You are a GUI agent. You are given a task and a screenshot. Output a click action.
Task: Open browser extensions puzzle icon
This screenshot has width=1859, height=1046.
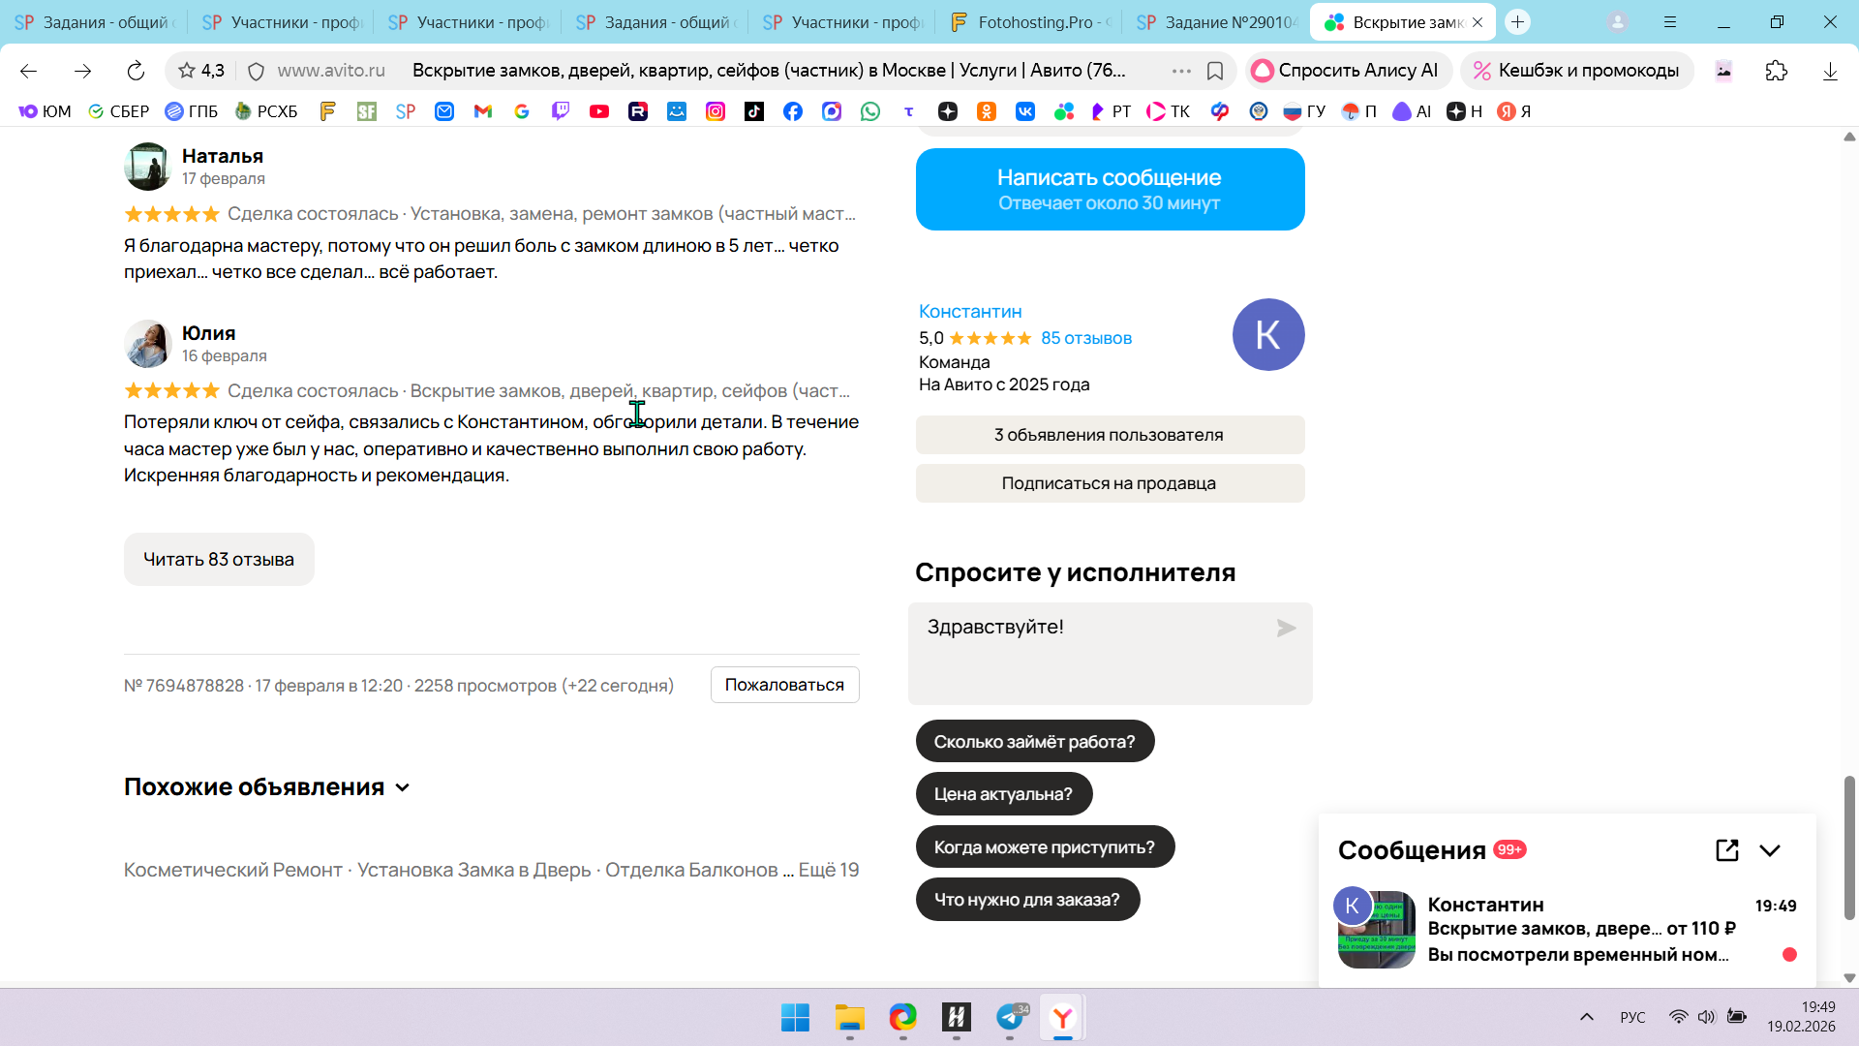click(x=1776, y=71)
